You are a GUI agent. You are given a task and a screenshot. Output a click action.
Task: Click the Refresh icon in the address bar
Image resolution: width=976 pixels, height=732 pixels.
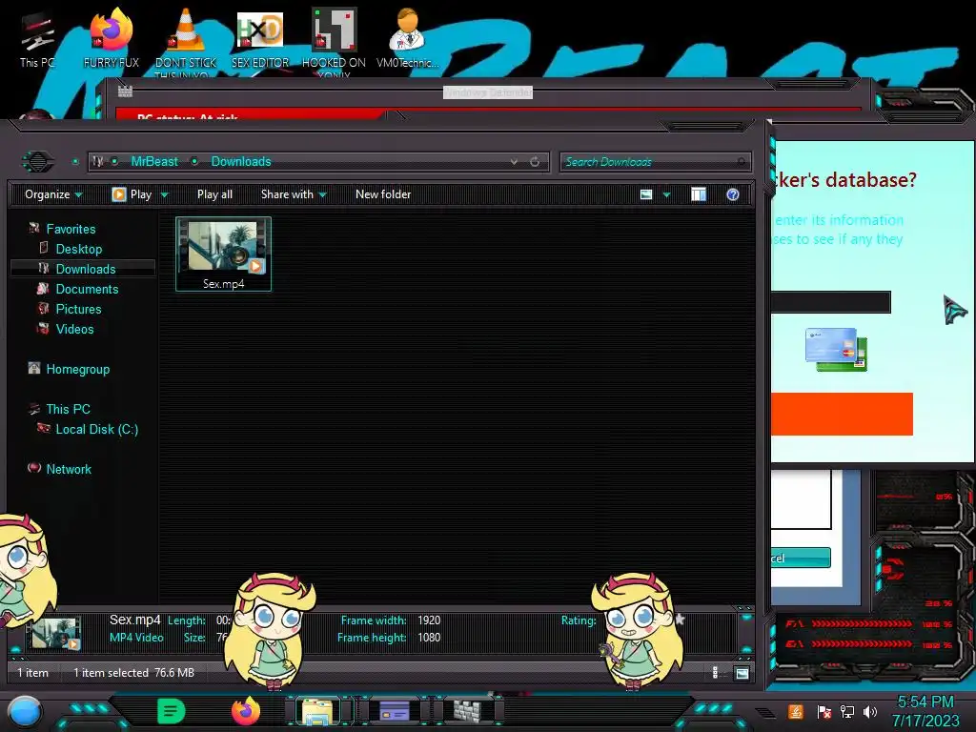click(535, 162)
